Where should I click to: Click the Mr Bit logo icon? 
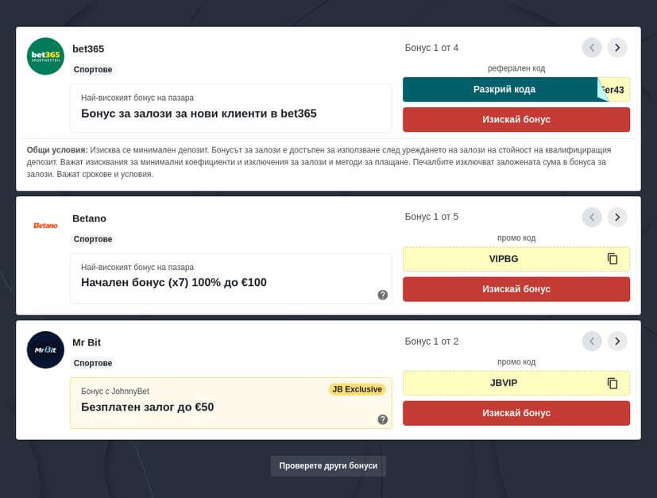point(45,349)
